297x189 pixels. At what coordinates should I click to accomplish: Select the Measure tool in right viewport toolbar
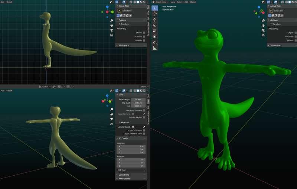154,48
